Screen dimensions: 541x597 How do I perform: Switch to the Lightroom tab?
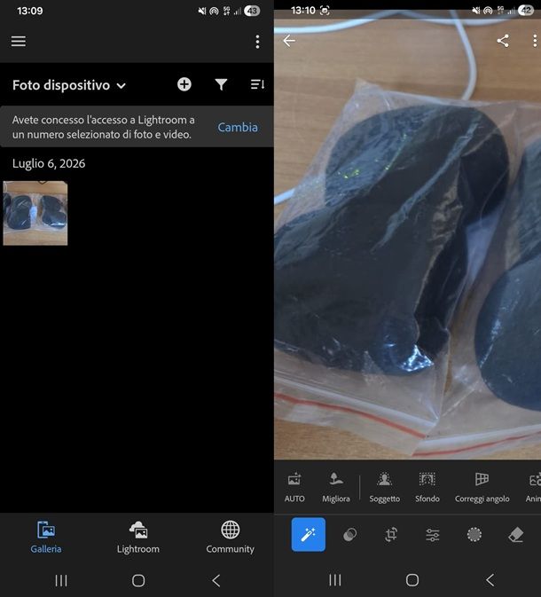pos(138,538)
